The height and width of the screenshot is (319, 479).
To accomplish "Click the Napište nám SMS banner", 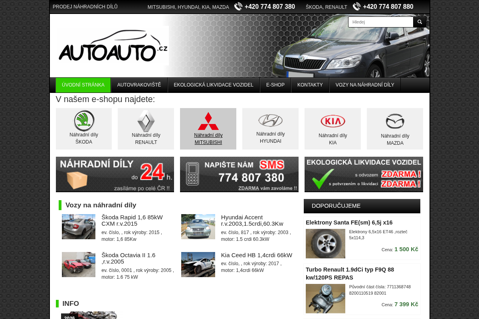I will pyautogui.click(x=239, y=174).
